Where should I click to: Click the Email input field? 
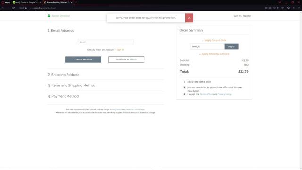(x=105, y=42)
